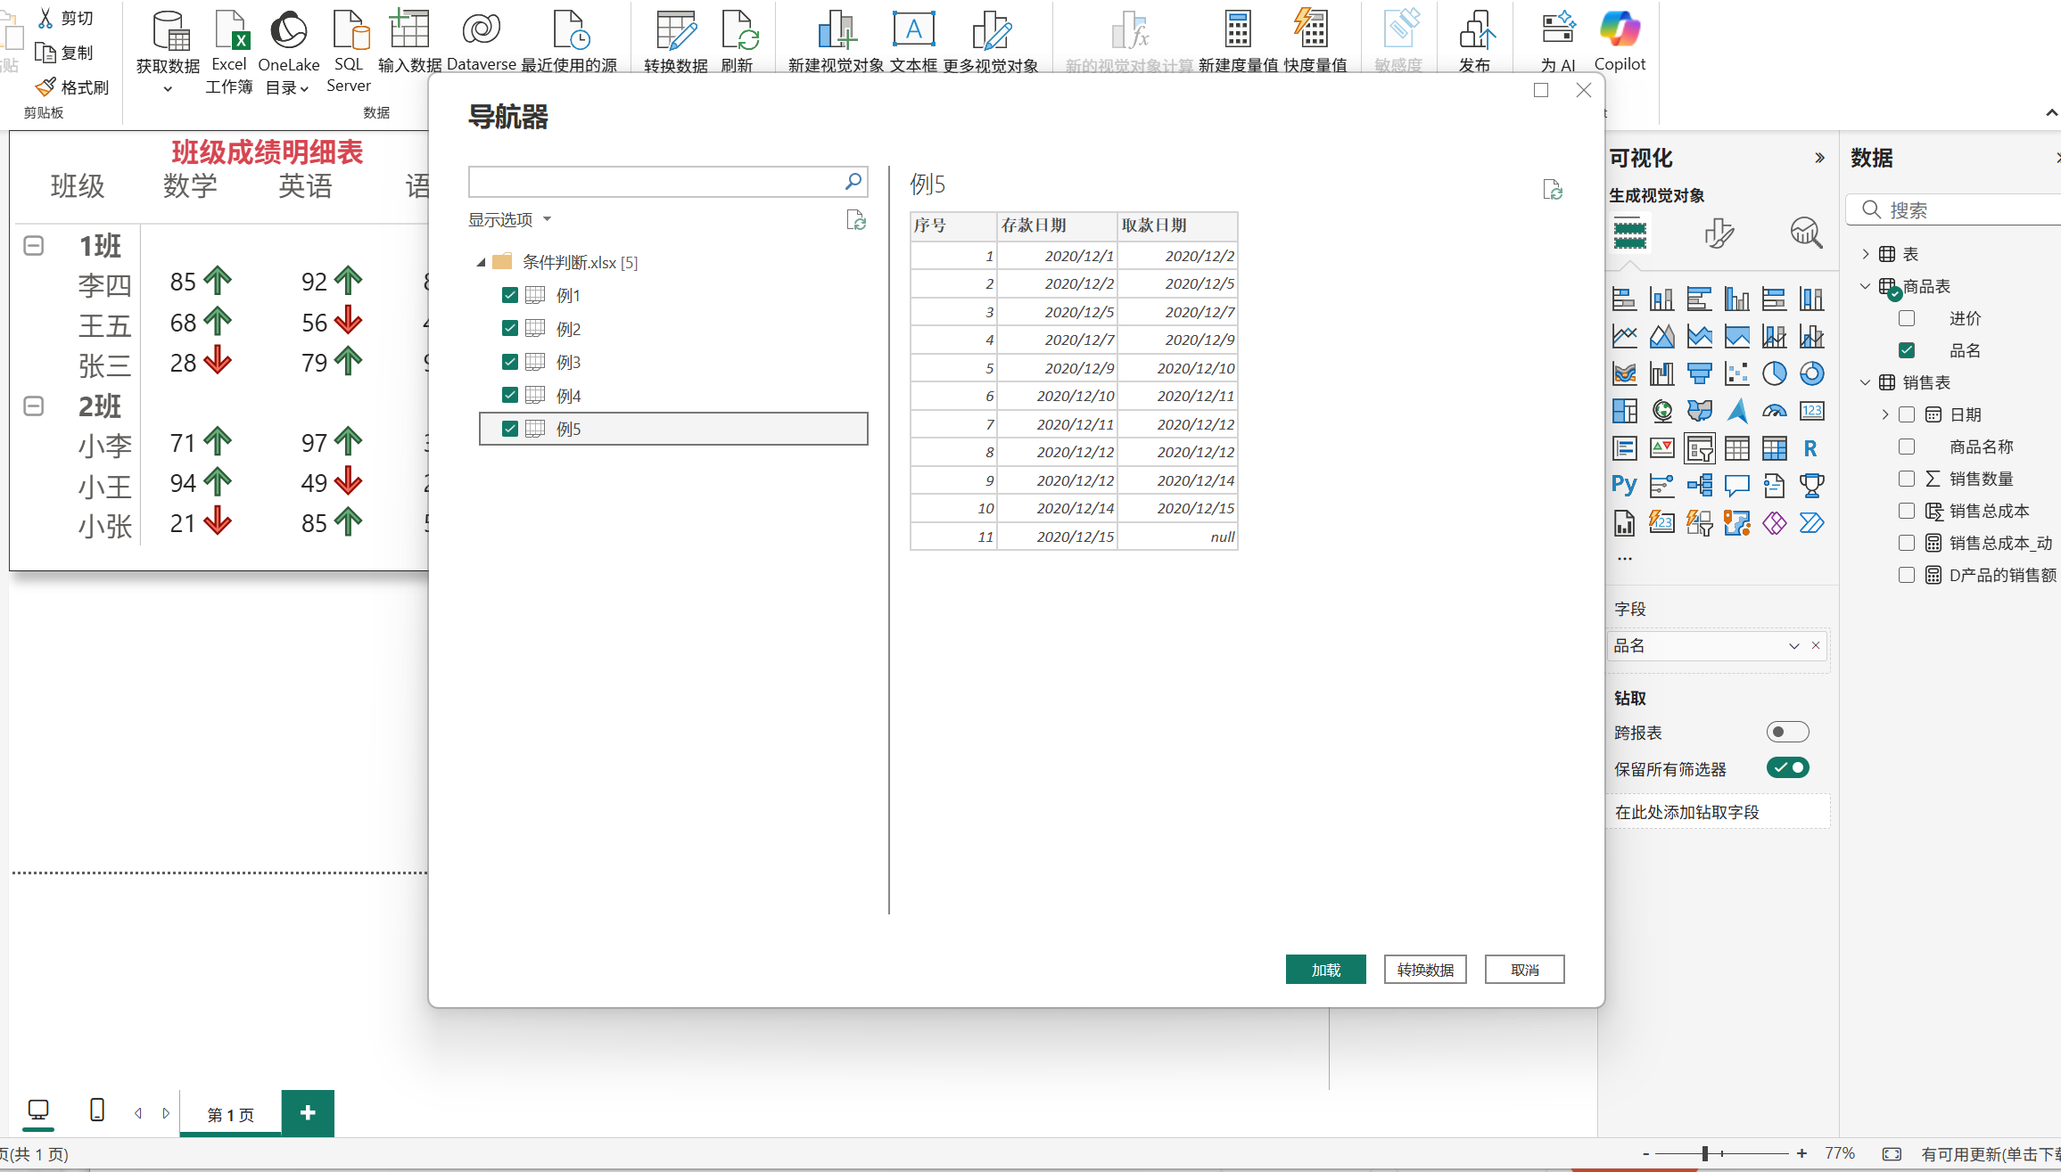Open the 显示选项 dropdown
This screenshot has height=1172, width=2061.
click(x=509, y=219)
